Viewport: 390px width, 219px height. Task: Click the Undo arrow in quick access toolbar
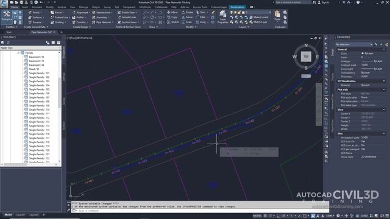pyautogui.click(x=41, y=2)
